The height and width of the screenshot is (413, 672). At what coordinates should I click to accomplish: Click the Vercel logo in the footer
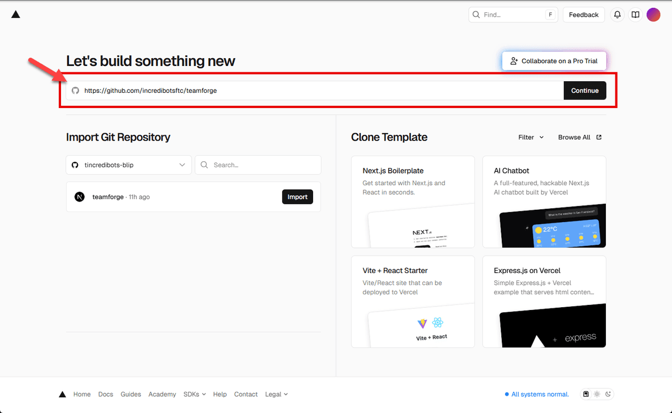tap(62, 394)
